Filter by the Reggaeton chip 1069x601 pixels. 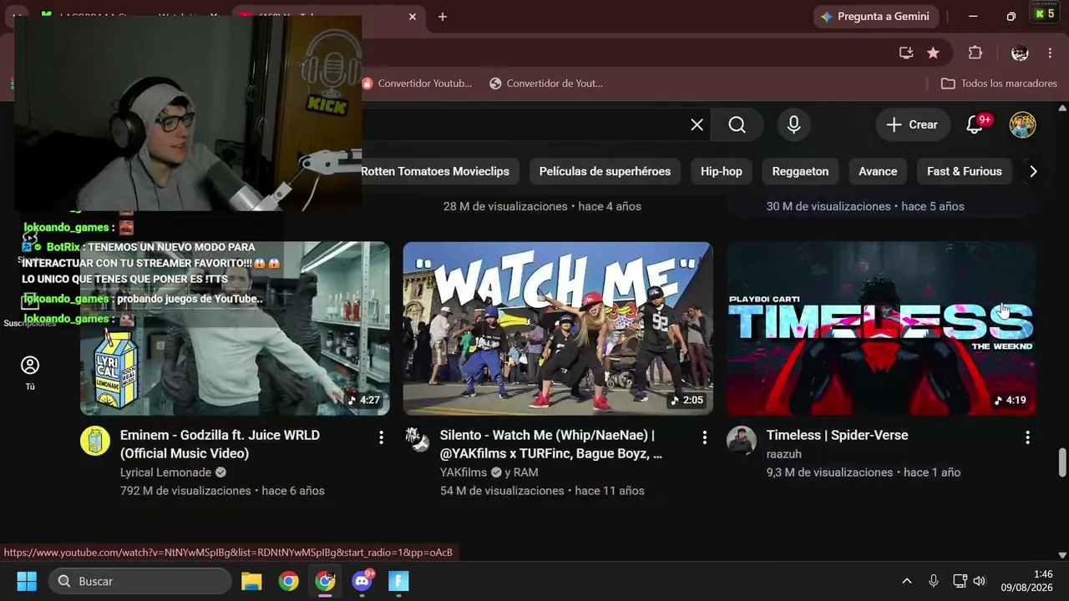point(800,171)
